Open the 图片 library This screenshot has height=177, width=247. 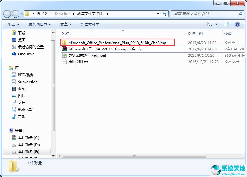[22, 96]
